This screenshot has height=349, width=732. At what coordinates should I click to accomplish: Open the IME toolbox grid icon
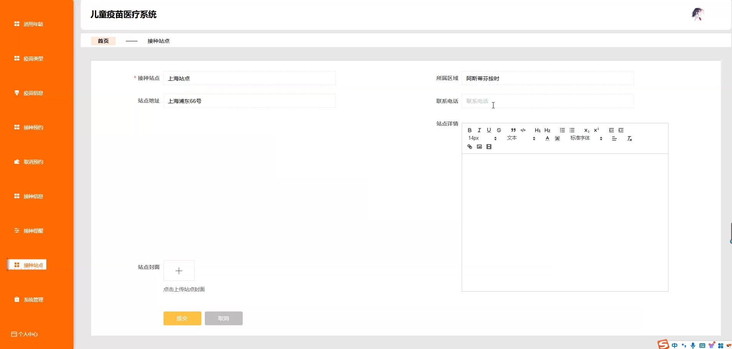(721, 346)
